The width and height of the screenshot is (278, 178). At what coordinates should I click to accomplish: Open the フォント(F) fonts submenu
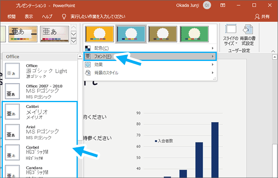(150, 57)
